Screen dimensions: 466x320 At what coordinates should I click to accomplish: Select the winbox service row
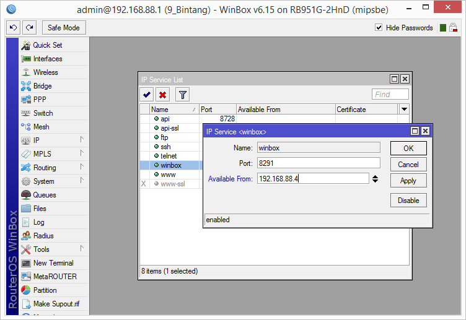pos(171,165)
